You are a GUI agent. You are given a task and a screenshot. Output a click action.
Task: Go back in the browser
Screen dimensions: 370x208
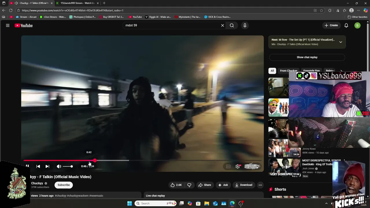click(x=4, y=10)
